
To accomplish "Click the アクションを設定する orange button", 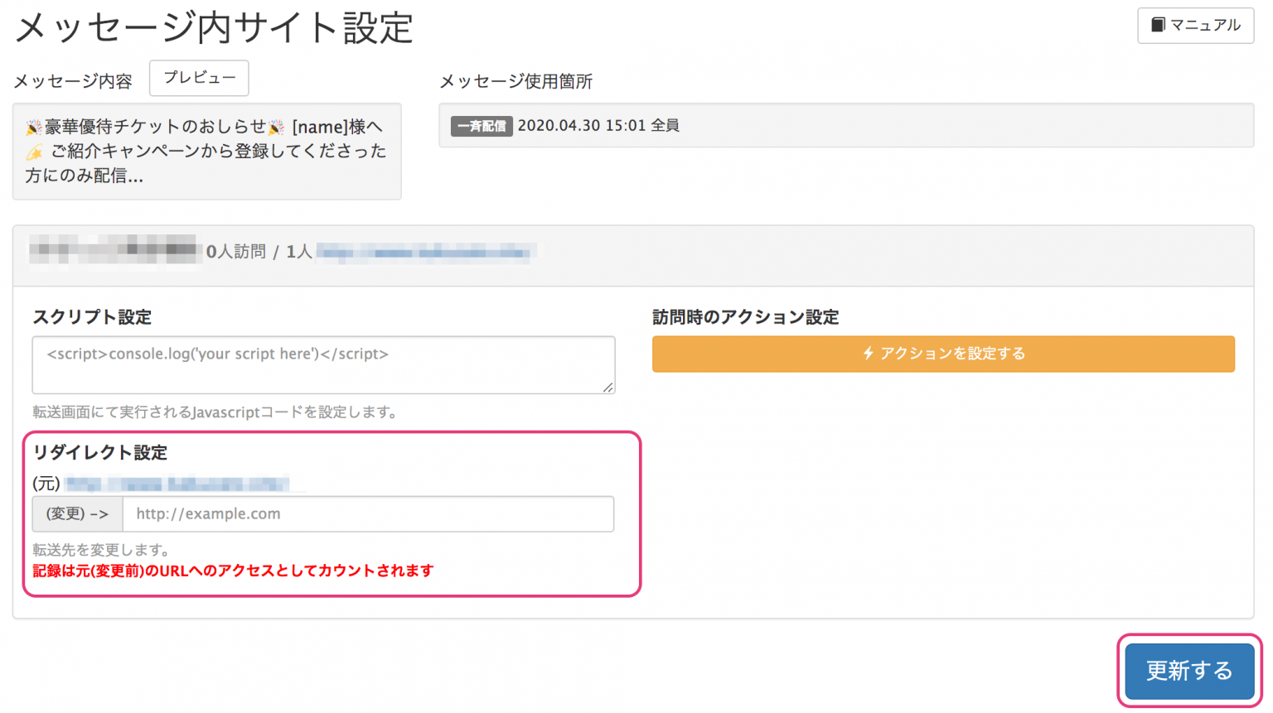I will tap(943, 354).
